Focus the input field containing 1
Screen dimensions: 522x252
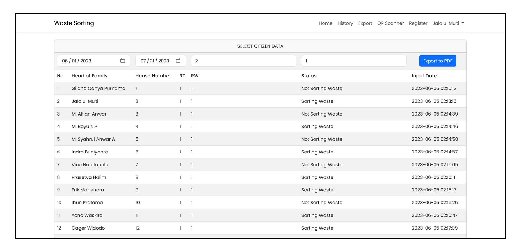[x=354, y=61]
